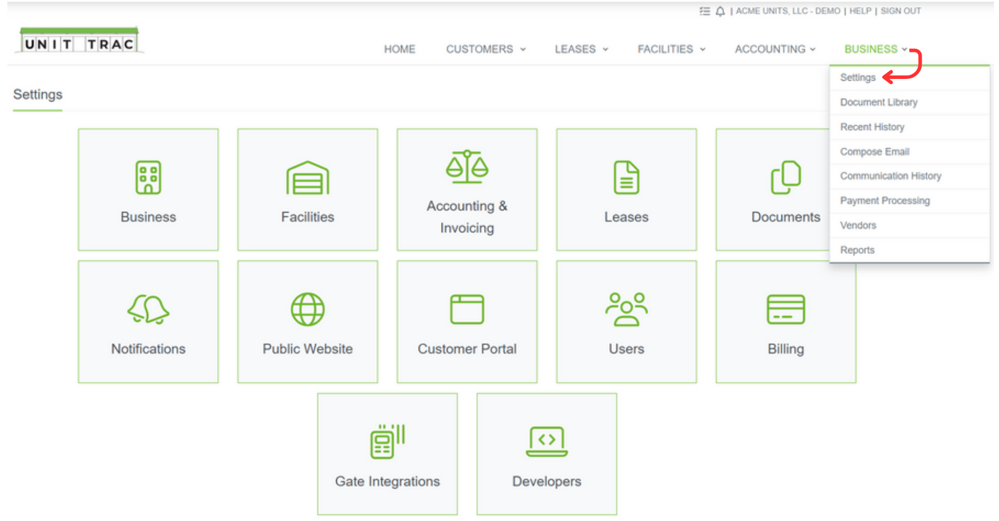
Task: Click the Sign Out link
Action: pyautogui.click(x=900, y=11)
